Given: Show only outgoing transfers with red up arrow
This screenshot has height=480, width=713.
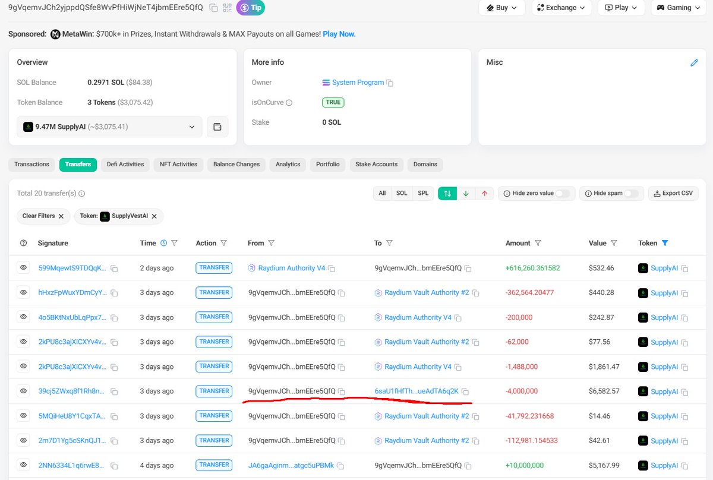Looking at the screenshot, I should [x=484, y=193].
